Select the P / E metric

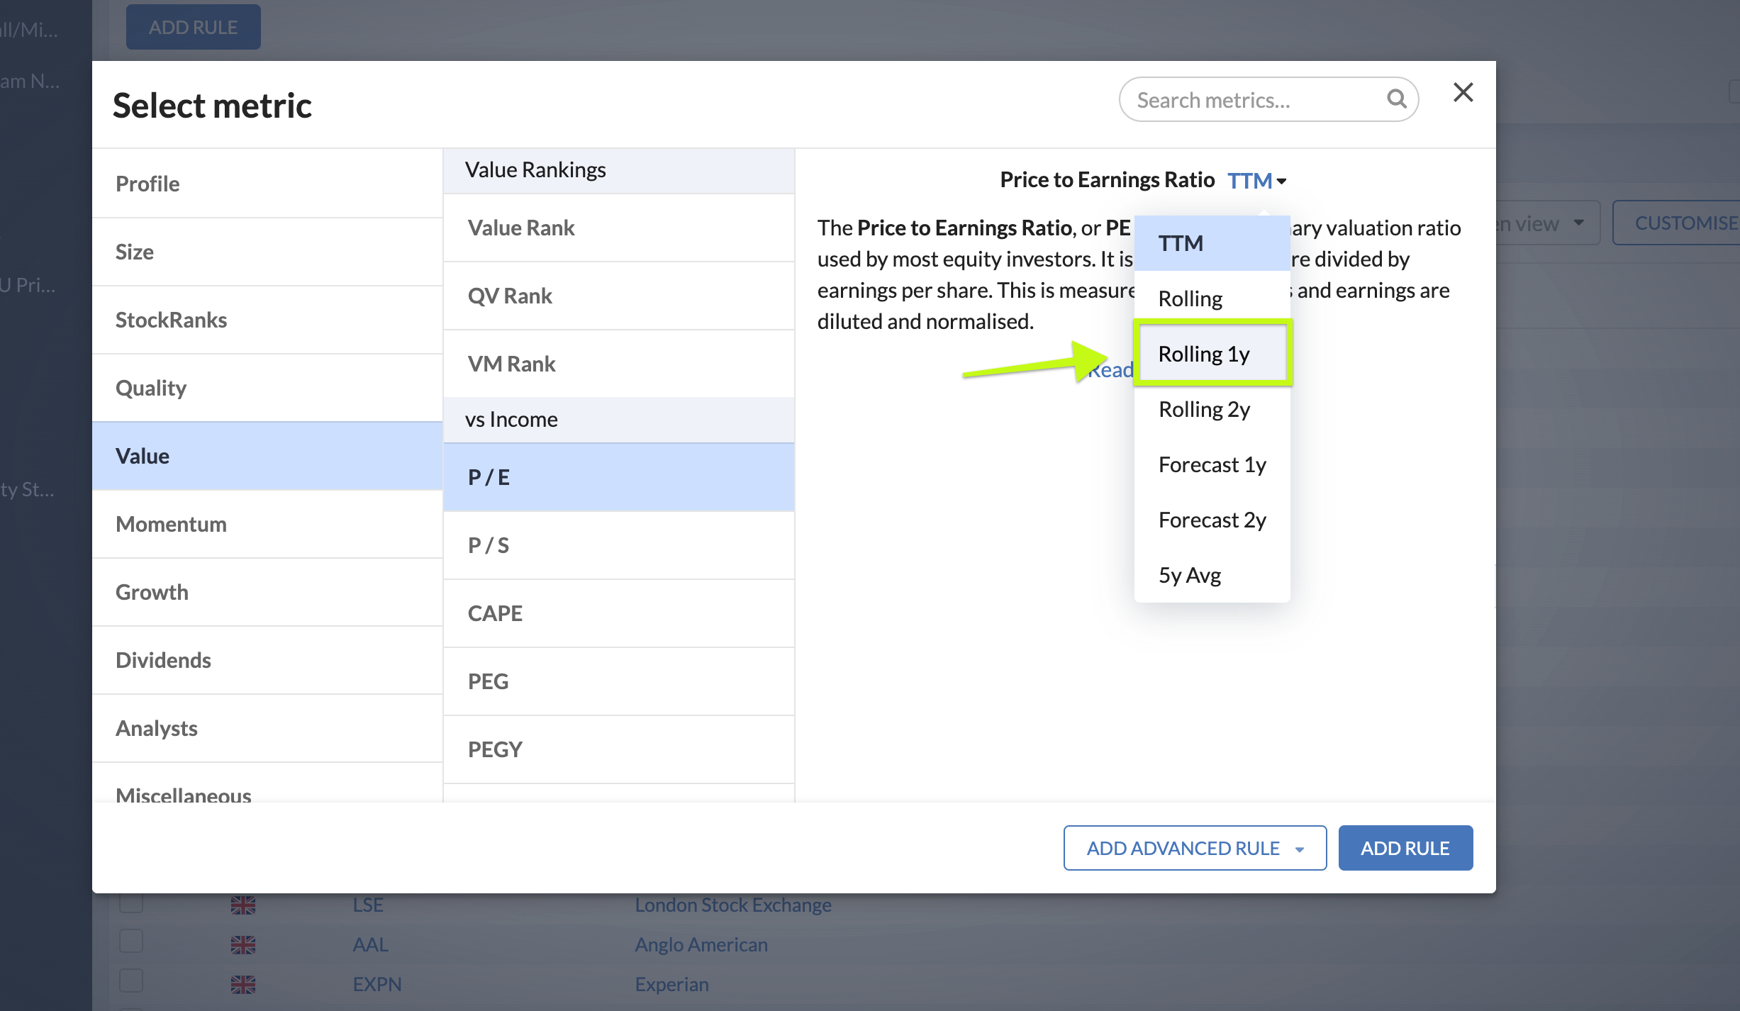pyautogui.click(x=618, y=477)
